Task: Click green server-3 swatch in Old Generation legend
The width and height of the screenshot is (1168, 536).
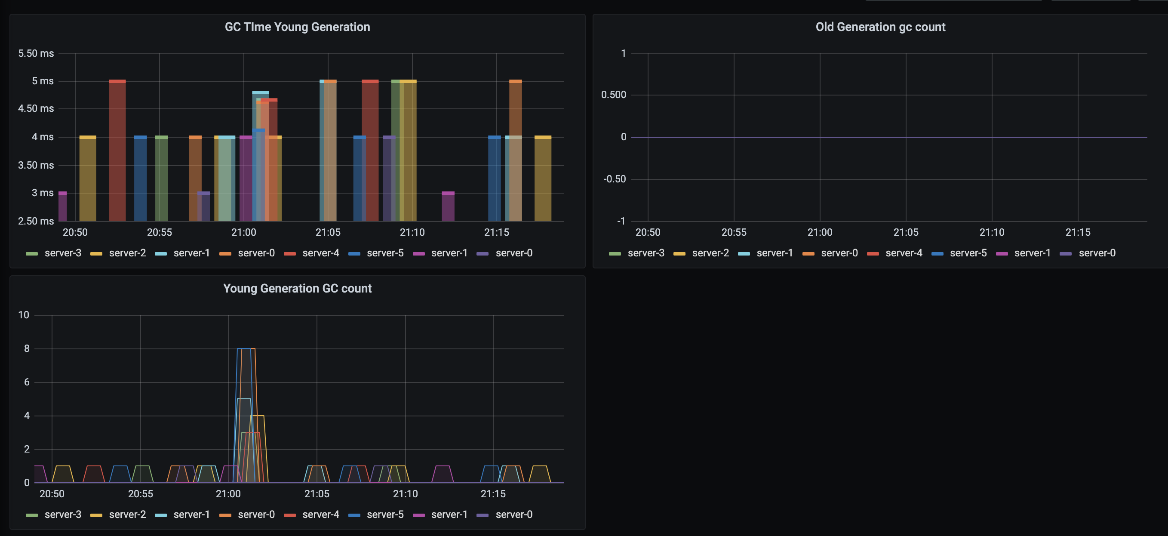Action: [615, 254]
